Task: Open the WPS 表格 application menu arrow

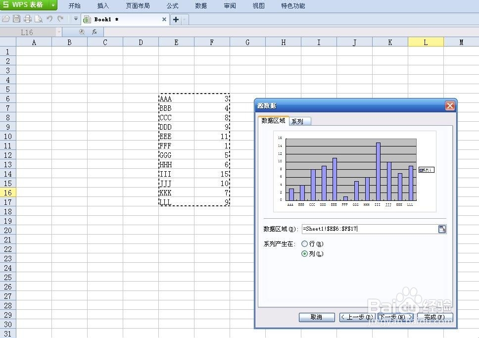Action: 53,5
